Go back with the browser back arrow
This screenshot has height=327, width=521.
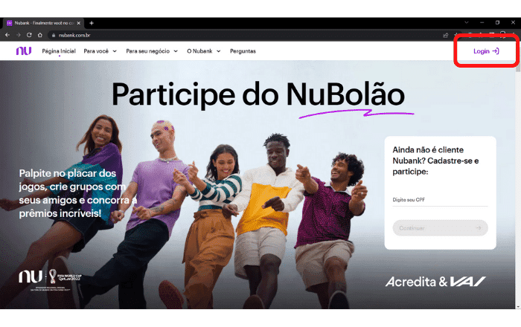click(x=7, y=35)
